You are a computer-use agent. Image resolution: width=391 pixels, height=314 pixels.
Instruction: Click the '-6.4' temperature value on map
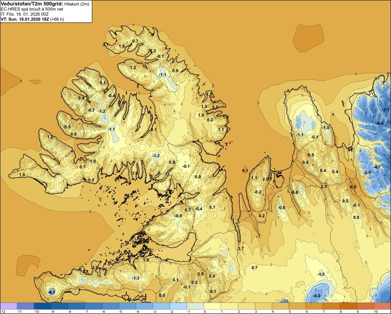379,123
